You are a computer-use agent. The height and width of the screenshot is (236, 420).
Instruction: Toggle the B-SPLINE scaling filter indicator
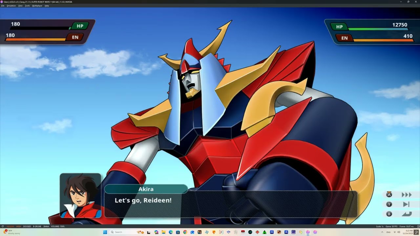coord(37,226)
